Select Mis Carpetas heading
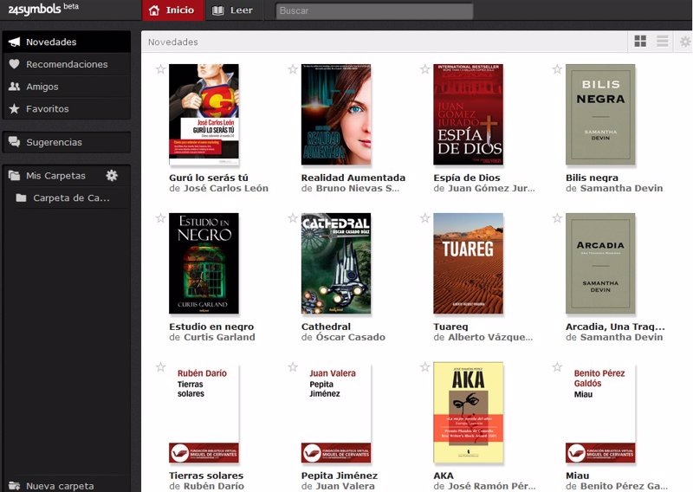The height and width of the screenshot is (492, 693). pyautogui.click(x=55, y=176)
